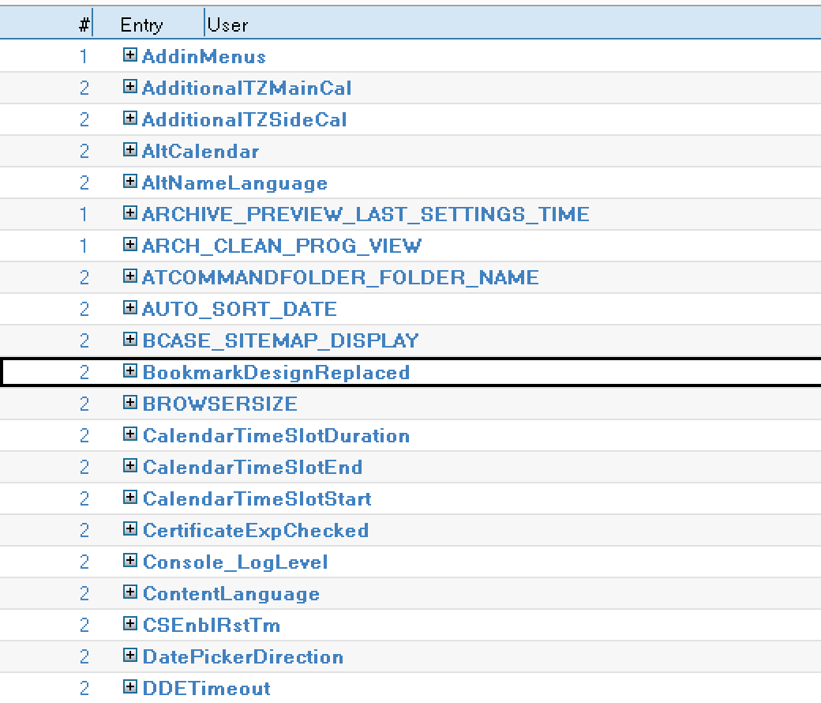Expand the AdditionalTZMainCal entry
This screenshot has height=703, width=821.
[x=129, y=88]
